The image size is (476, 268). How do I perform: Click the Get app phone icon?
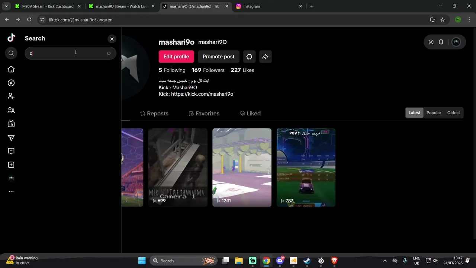tap(441, 42)
